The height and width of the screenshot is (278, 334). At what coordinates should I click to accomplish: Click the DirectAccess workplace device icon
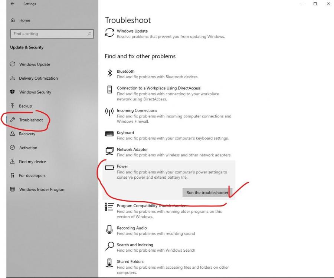tap(109, 90)
